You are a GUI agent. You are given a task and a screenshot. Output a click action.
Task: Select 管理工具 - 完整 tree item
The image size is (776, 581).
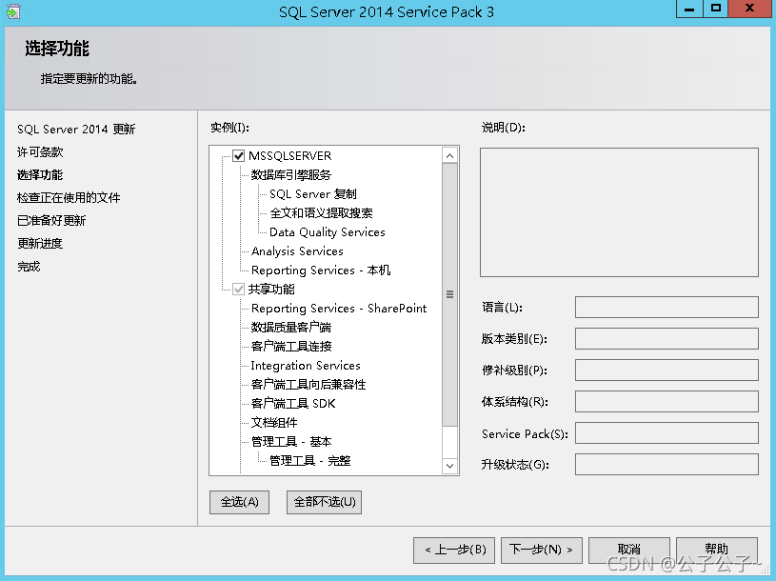309,461
